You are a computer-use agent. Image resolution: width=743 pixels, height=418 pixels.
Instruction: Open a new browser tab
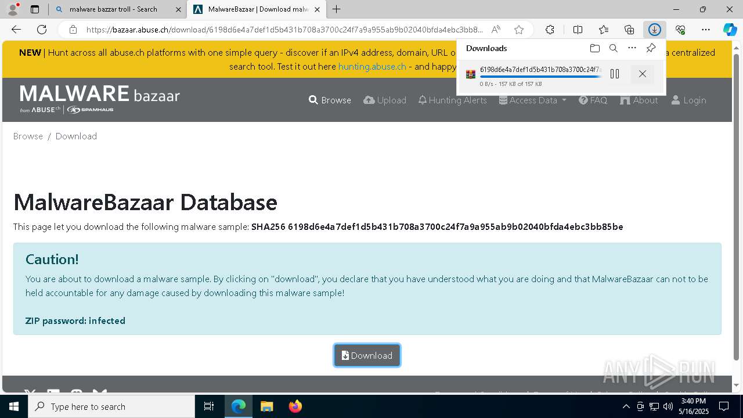pos(337,9)
